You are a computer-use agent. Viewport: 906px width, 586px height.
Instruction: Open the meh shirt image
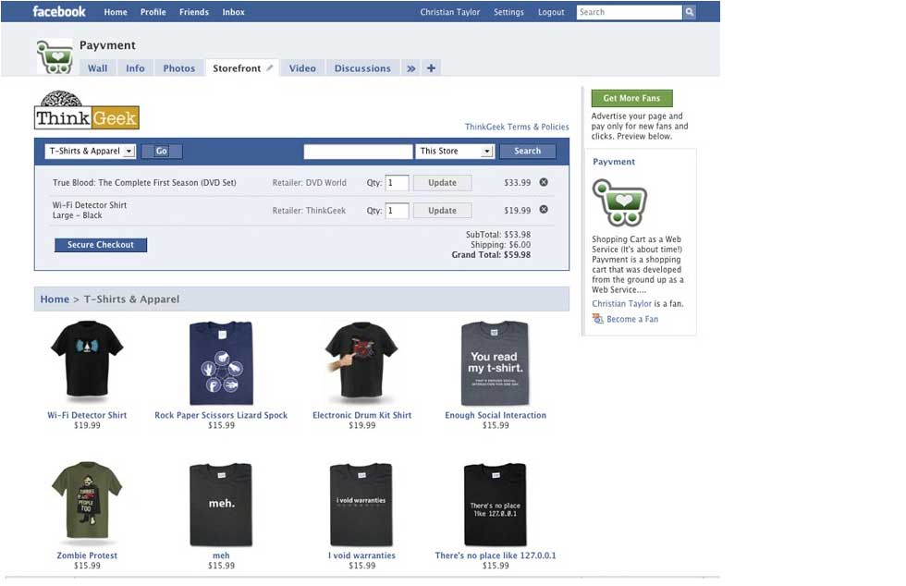pos(221,504)
